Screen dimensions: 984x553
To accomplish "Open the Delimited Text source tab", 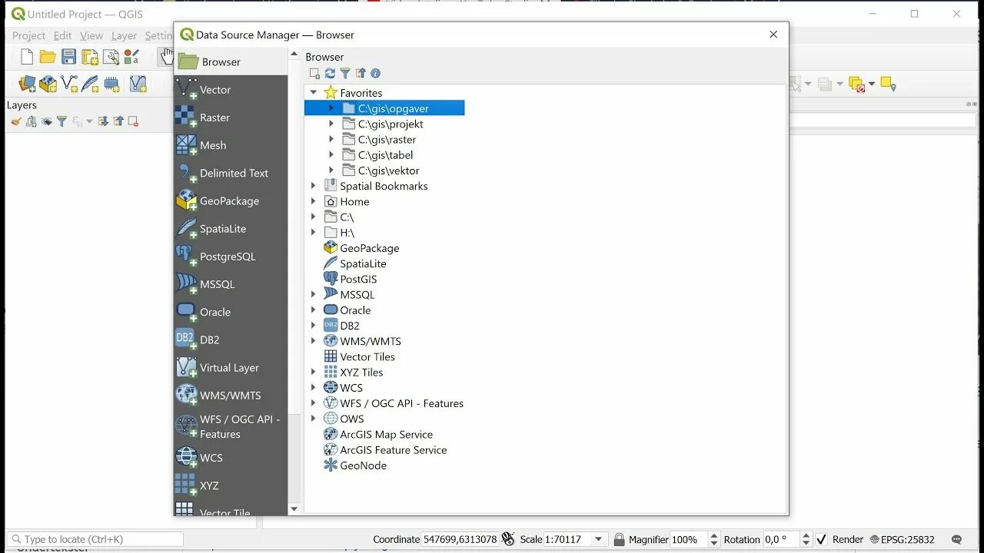I will point(231,173).
